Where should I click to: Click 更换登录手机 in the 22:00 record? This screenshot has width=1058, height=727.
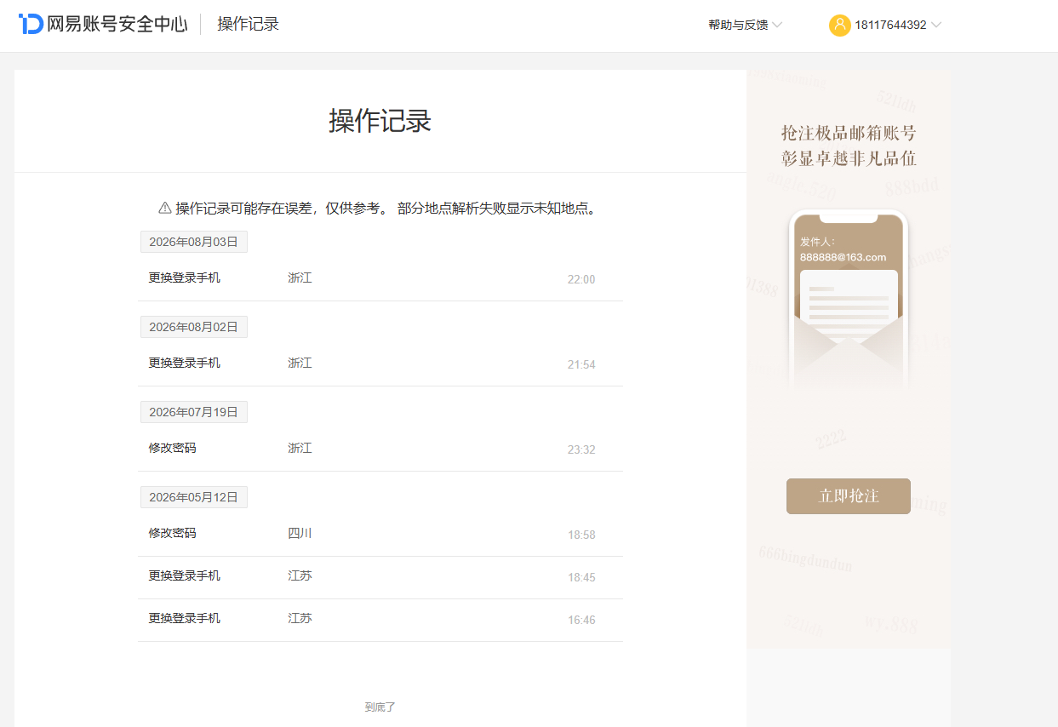[x=185, y=278]
